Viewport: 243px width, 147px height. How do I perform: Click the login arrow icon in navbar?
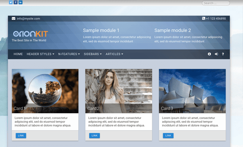click(x=216, y=54)
